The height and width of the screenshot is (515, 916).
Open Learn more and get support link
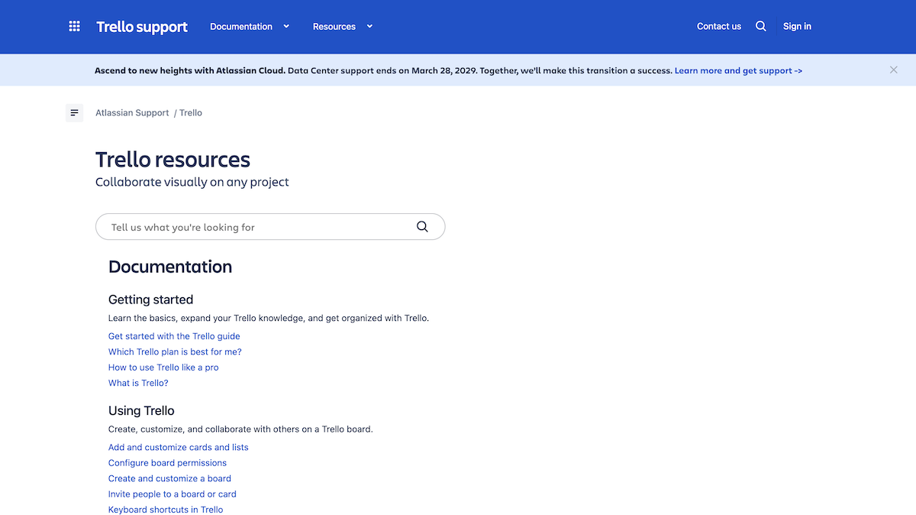coord(738,70)
